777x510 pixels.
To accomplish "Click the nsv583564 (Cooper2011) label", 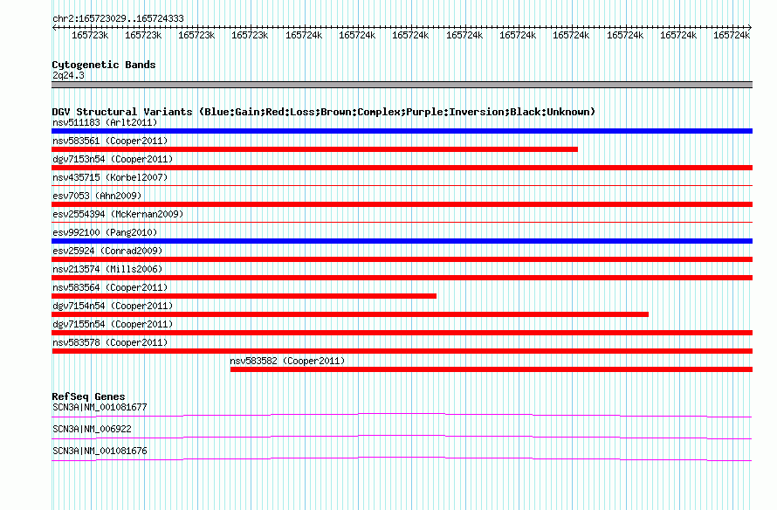I will [110, 287].
